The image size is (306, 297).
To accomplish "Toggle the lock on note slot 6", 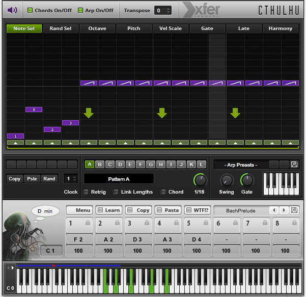I will tap(235, 223).
